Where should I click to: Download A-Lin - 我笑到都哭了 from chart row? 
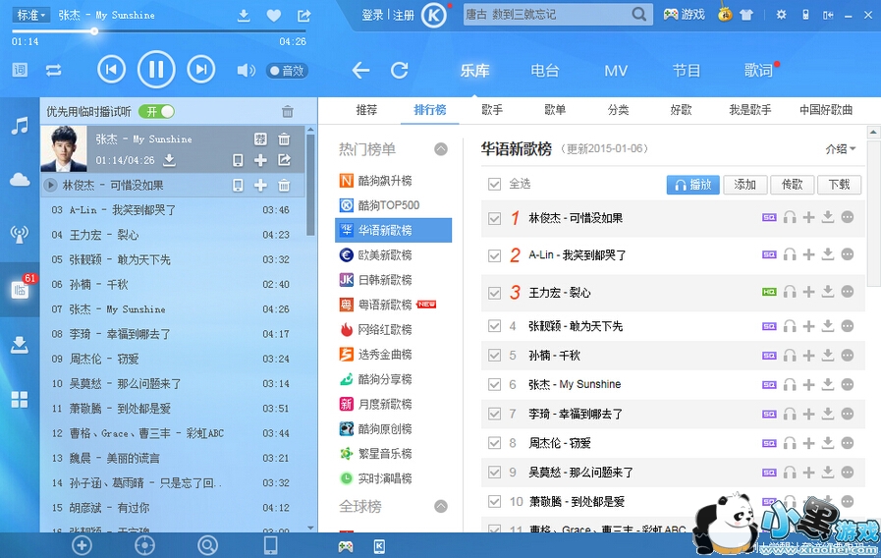click(x=828, y=254)
